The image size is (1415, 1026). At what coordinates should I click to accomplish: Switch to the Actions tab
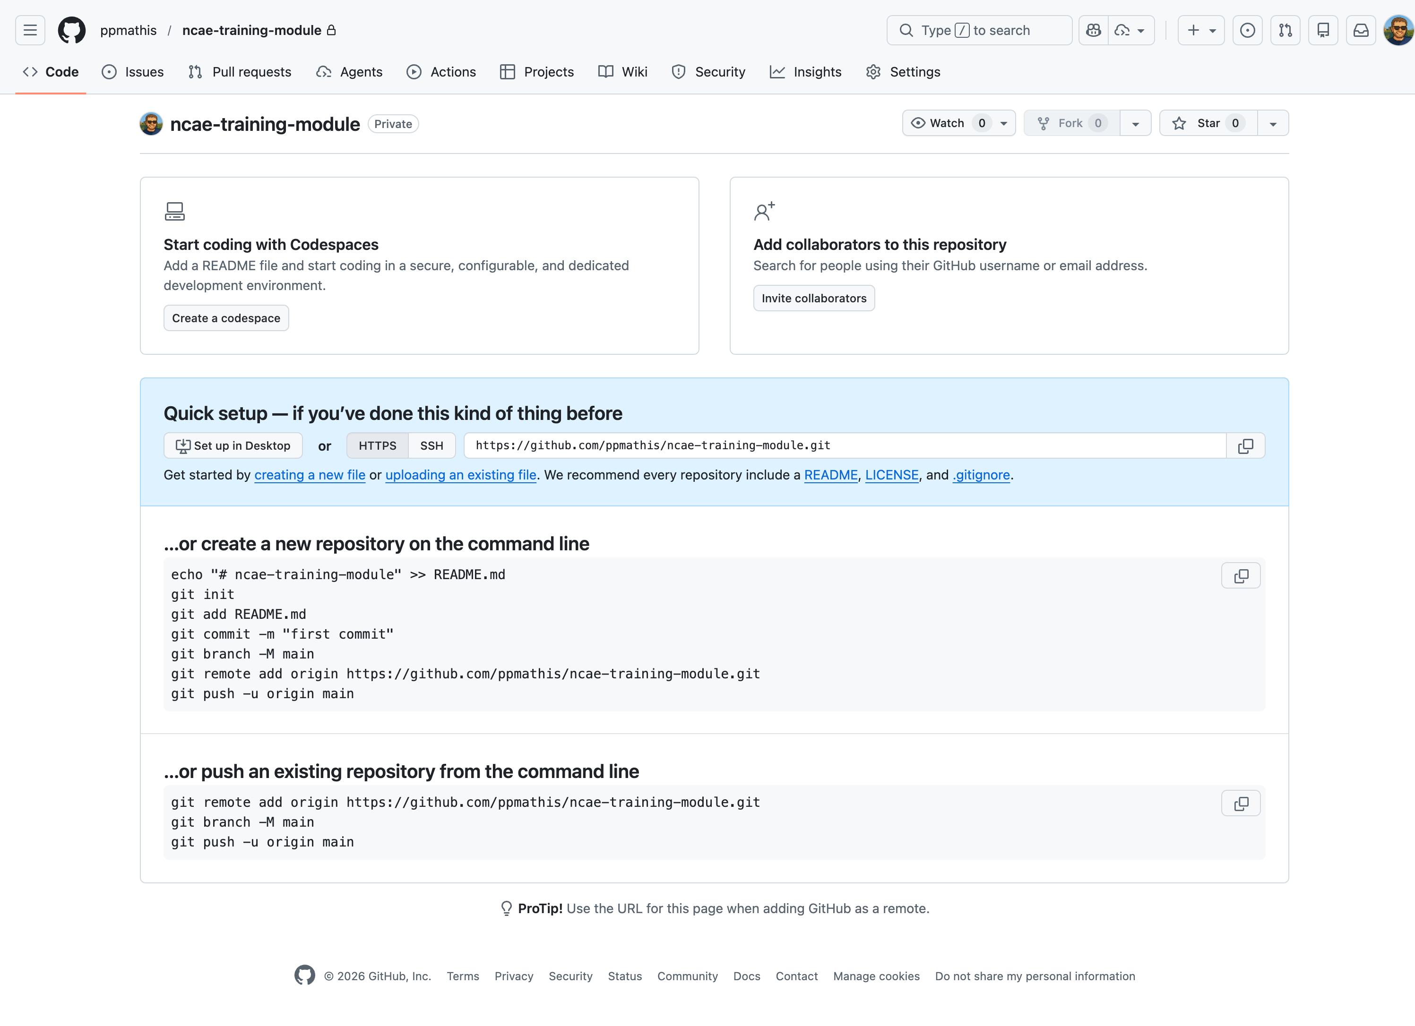coord(441,72)
